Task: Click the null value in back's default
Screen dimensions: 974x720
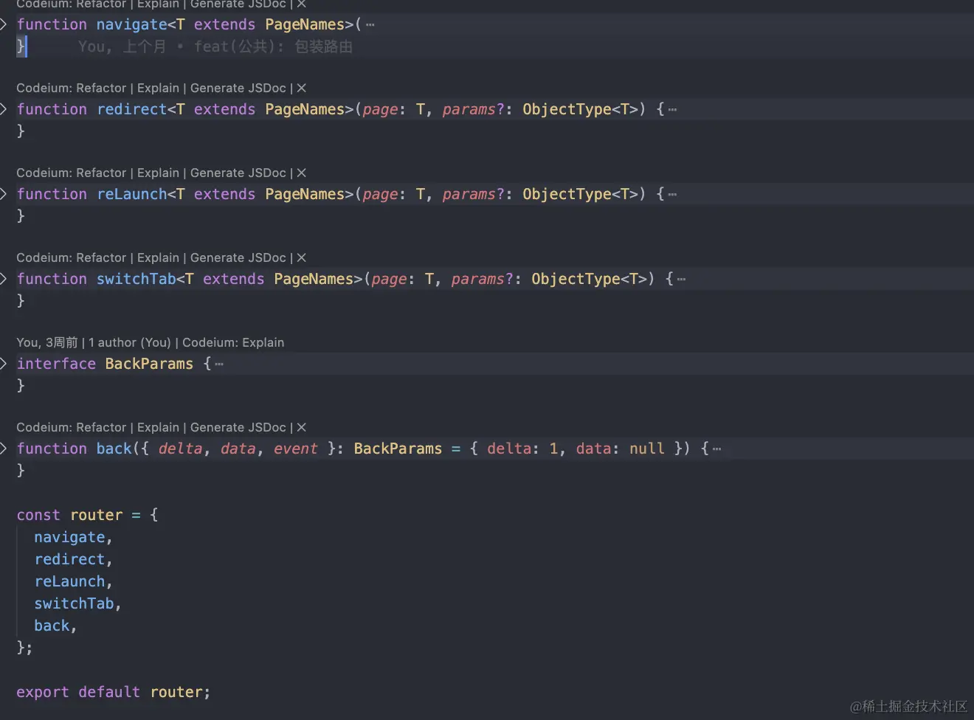Action: pos(647,449)
